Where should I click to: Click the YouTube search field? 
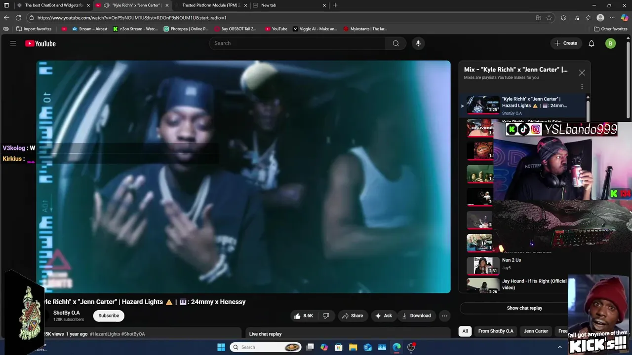(x=297, y=43)
